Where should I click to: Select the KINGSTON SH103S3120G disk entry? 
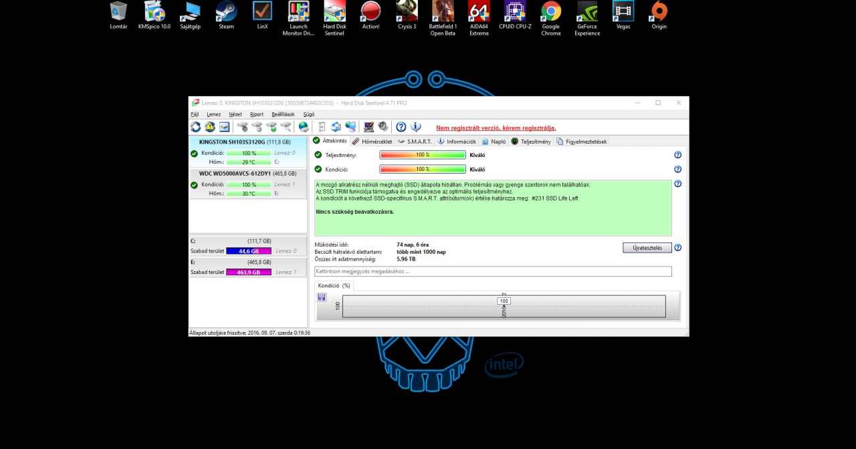pos(248,152)
